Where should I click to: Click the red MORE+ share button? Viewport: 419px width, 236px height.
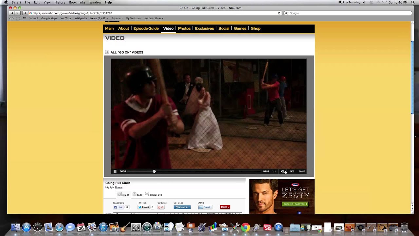[225, 207]
